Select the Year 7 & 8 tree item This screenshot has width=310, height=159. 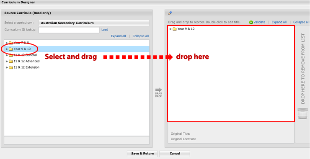point(21,43)
